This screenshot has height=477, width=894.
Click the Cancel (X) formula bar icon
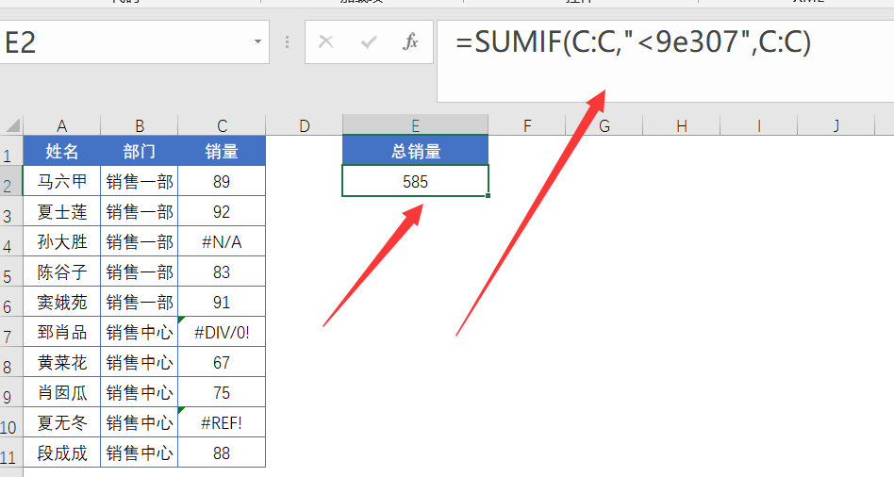coord(326,42)
